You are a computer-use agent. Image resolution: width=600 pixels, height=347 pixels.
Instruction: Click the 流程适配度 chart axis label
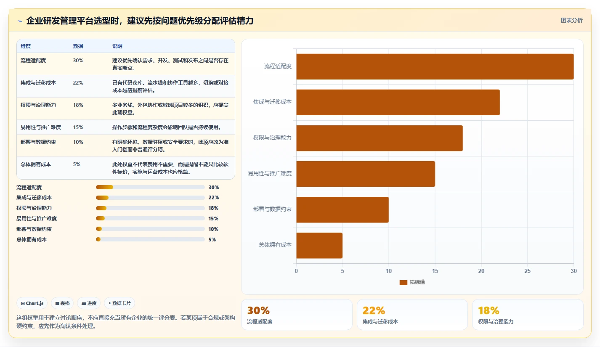278,66
